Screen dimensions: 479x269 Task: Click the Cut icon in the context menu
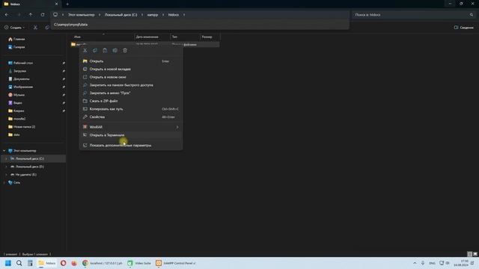[85, 50]
